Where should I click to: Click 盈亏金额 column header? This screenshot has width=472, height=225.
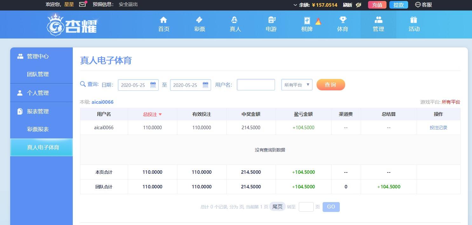click(303, 114)
